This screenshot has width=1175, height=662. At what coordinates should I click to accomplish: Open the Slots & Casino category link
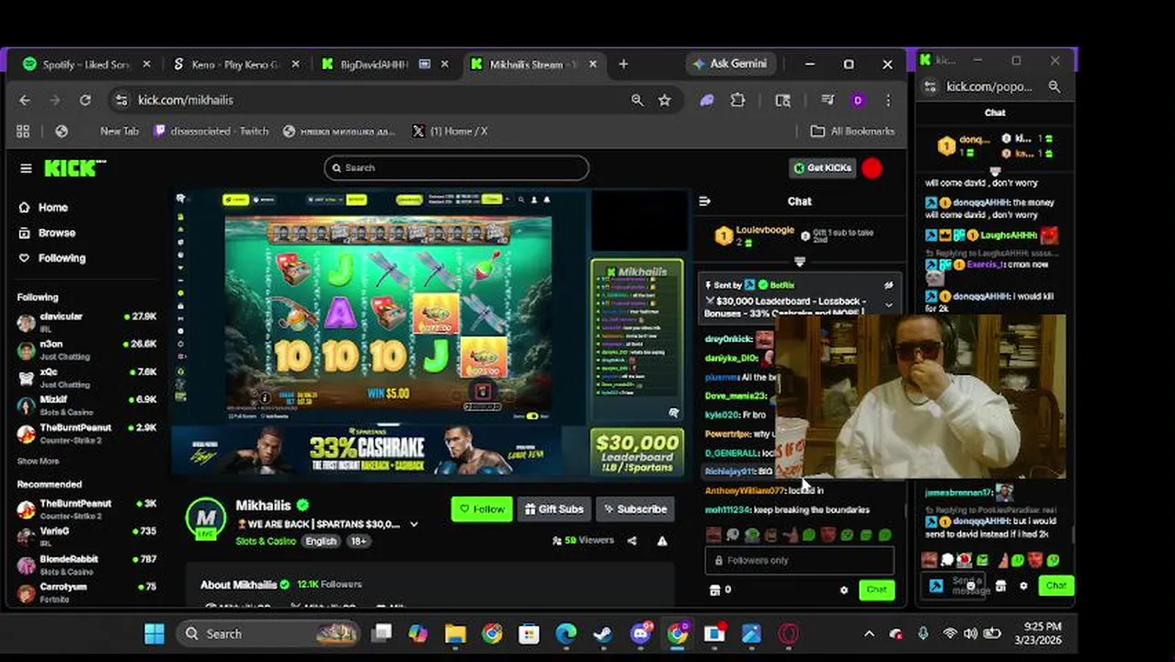coord(266,542)
